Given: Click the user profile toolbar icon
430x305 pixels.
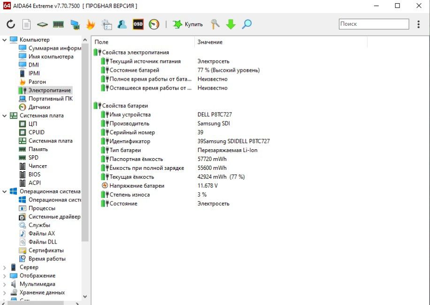Looking at the screenshot, I should (x=122, y=24).
